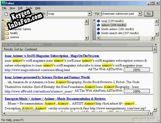Select the science category
The width and height of the screenshot is (161, 123).
click(14, 37)
